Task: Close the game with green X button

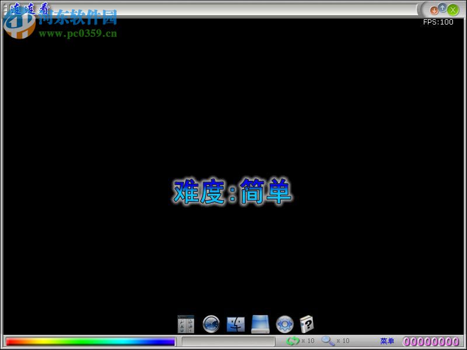Action: tap(453, 10)
